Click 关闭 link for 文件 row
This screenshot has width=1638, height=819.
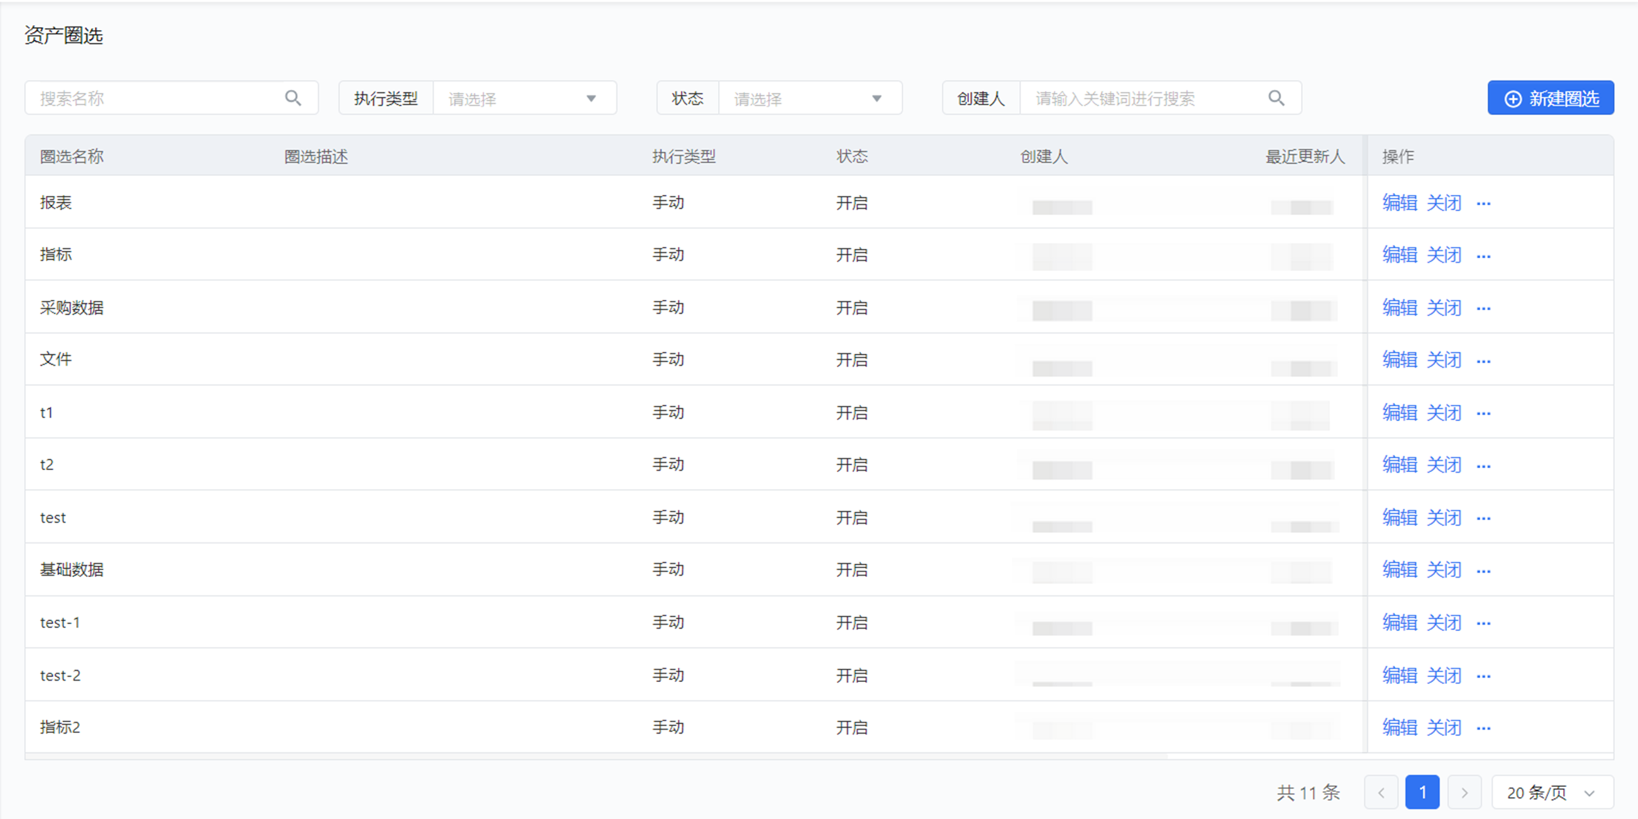pos(1444,360)
